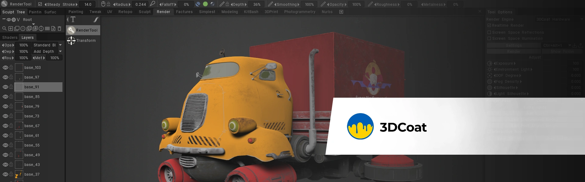Select the Transform tool
Viewport: 585px width, 182px height.
tap(81, 41)
